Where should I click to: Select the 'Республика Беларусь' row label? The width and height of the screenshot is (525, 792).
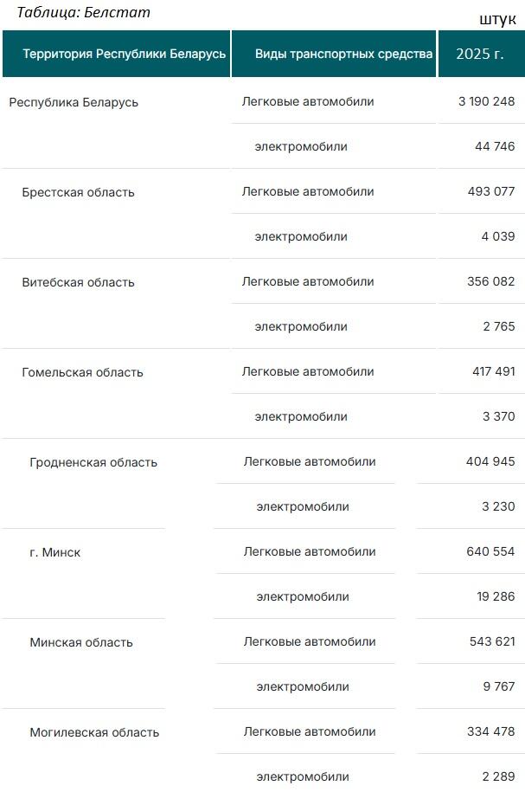[74, 102]
